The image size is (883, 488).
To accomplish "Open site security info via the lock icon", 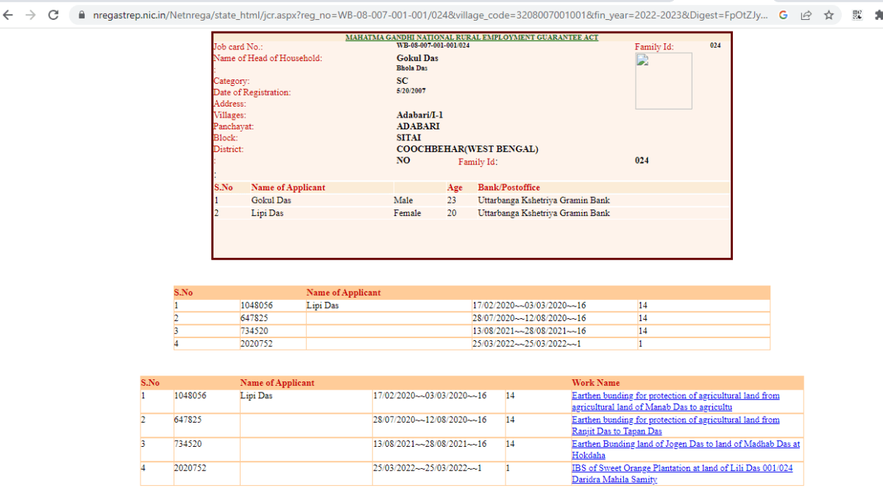I will [x=81, y=13].
